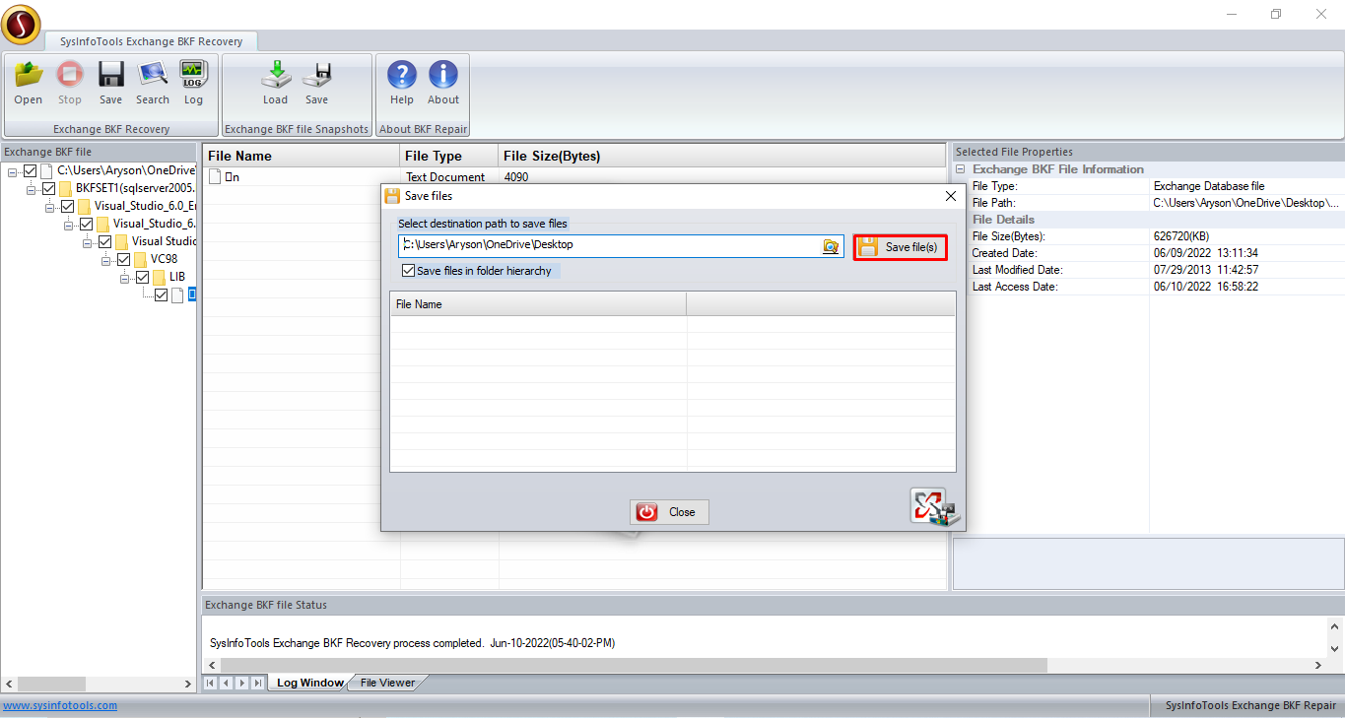This screenshot has height=718, width=1345.
Task: Click the Stop recovery icon
Action: tap(70, 77)
